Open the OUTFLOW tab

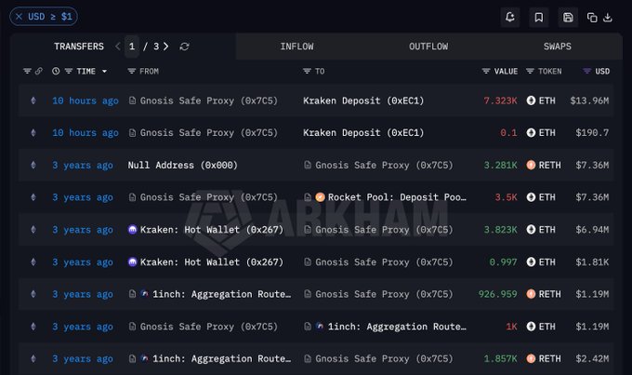coord(428,47)
